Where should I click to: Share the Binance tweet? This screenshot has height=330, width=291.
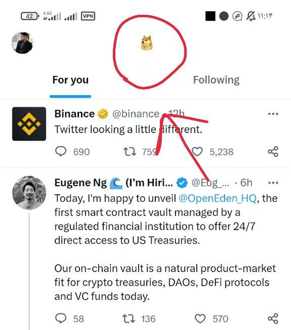(x=273, y=152)
